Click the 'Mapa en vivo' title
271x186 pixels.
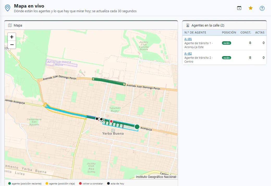coord(29,6)
